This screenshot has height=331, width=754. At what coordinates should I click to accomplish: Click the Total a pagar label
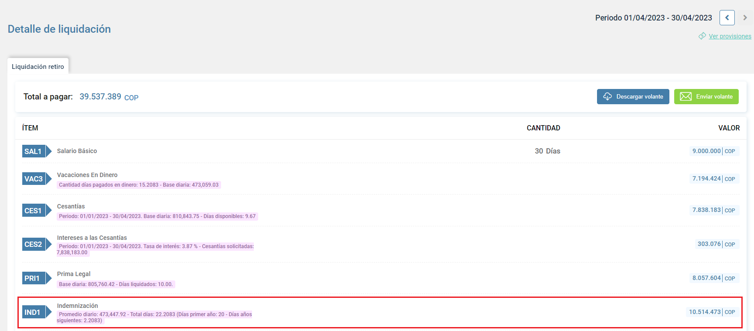[x=48, y=97]
